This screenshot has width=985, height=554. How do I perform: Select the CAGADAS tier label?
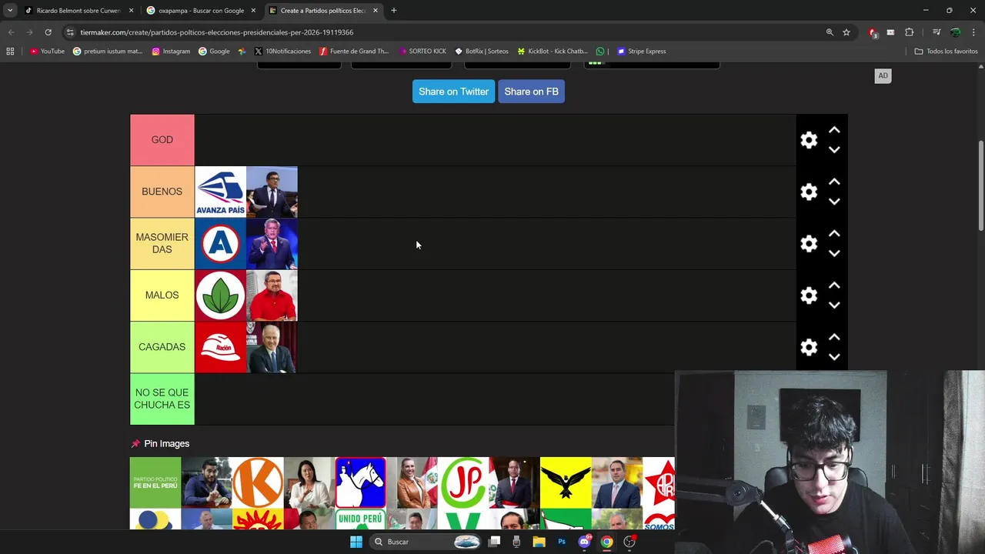[162, 347]
